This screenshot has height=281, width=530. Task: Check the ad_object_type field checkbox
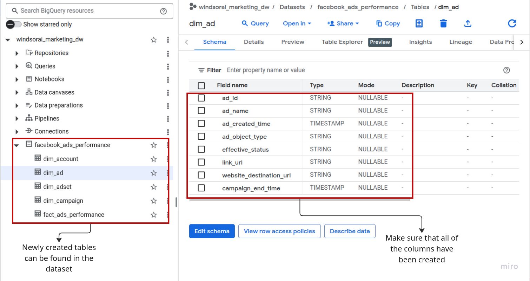tap(201, 137)
